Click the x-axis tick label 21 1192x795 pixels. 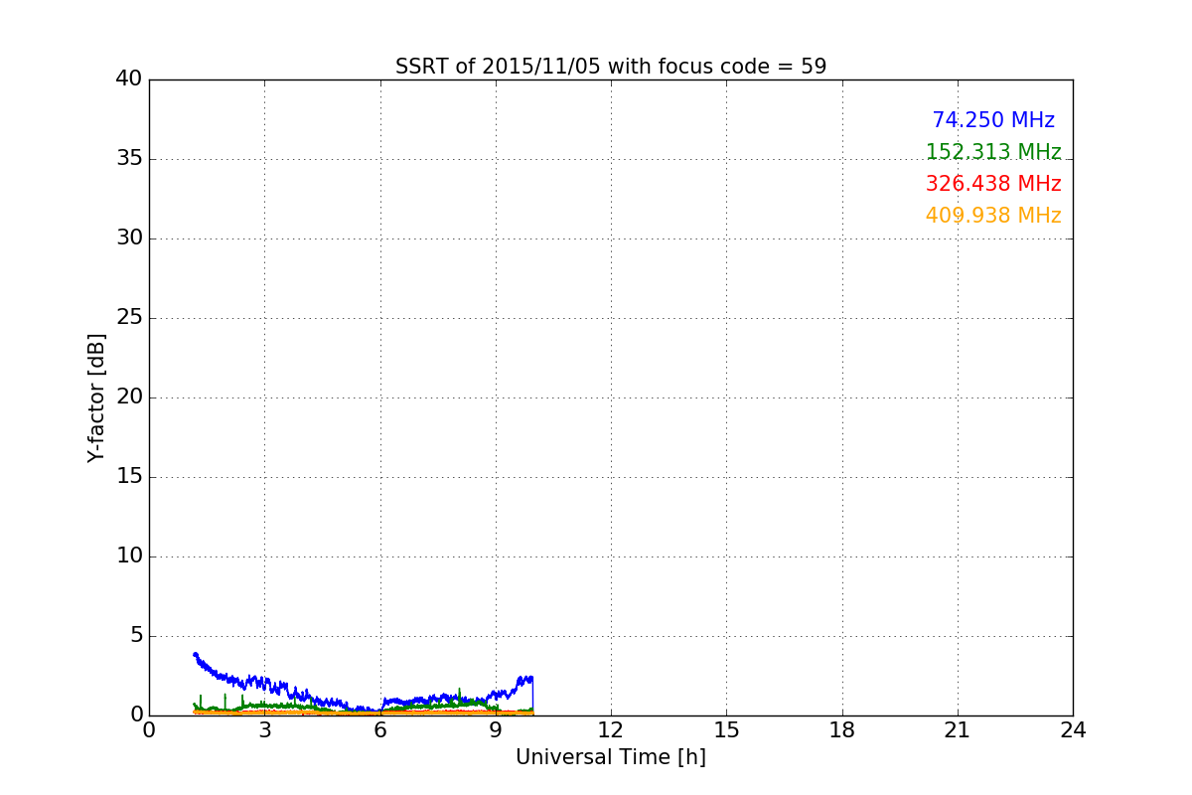[x=958, y=730]
